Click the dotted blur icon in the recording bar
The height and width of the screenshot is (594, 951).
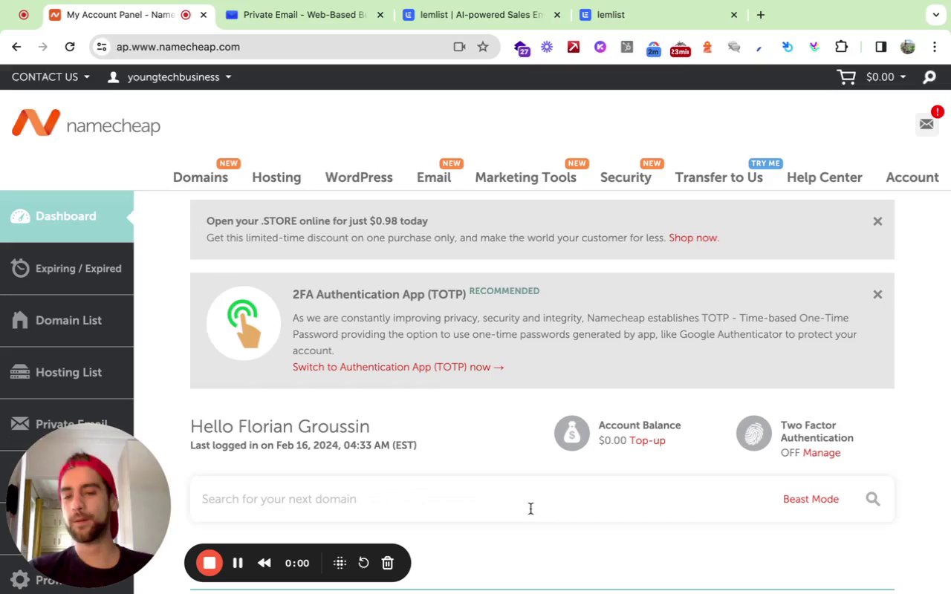(340, 563)
